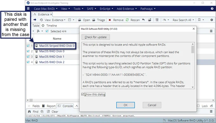
Task: Open settings gear icon in Evidence toolbar
Action: (212, 20)
